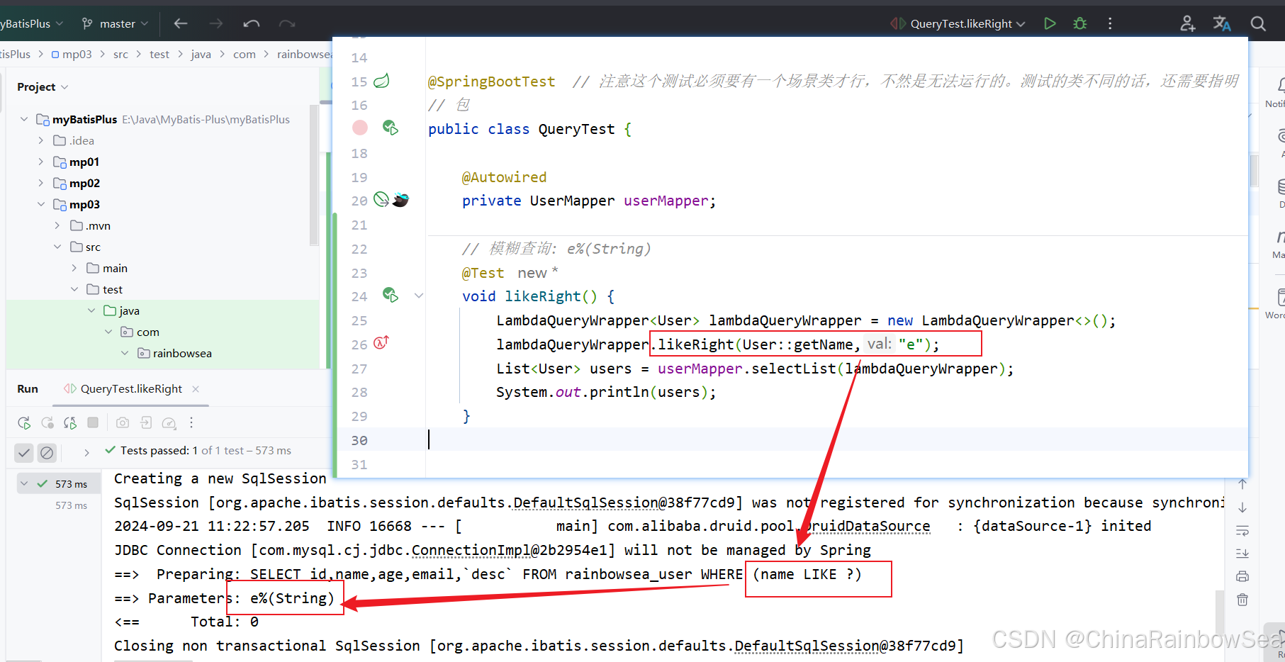
Task: Open QueryTest.likeRight run configuration dropdown
Action: pos(958,23)
